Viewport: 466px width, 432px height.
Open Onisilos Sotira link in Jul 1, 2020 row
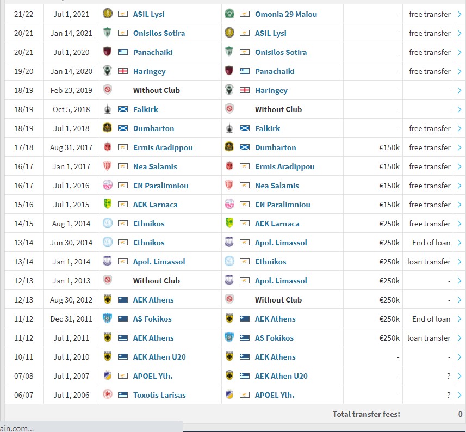281,52
